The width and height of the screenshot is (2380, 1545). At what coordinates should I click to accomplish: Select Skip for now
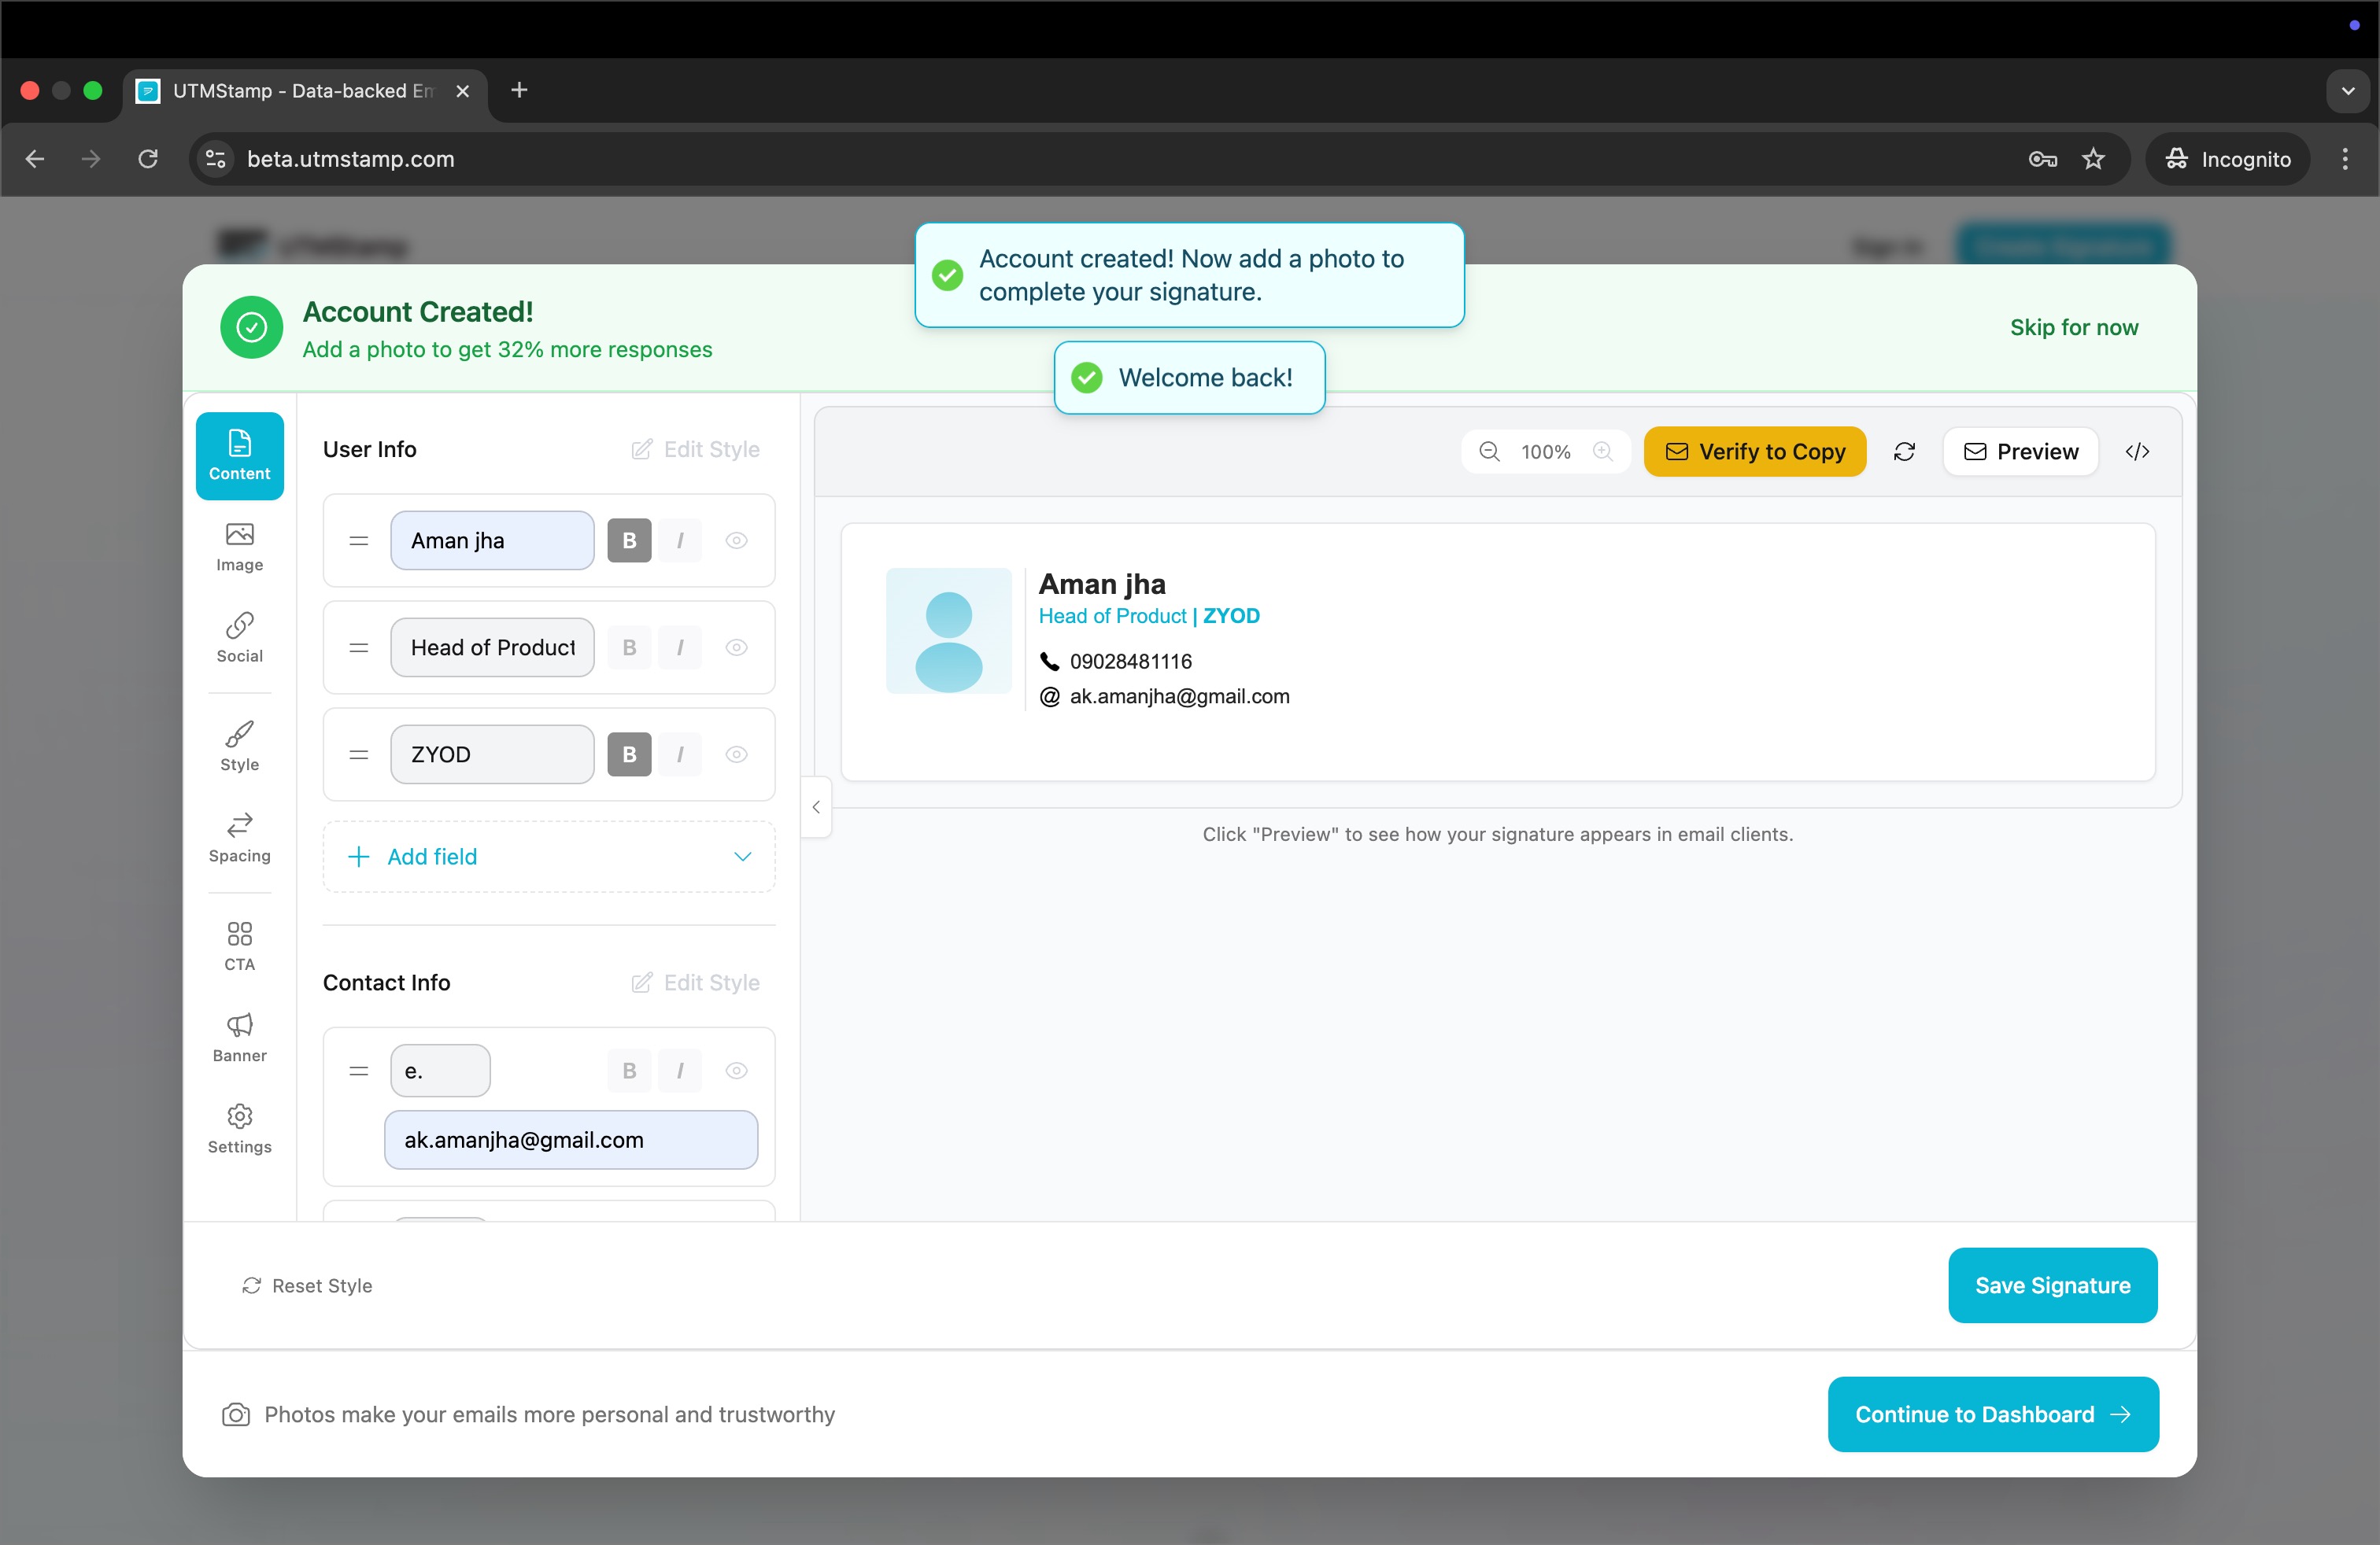coord(2074,326)
